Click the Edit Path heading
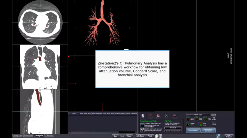Screen dimensions: 247x138 [x=168, y=121]
